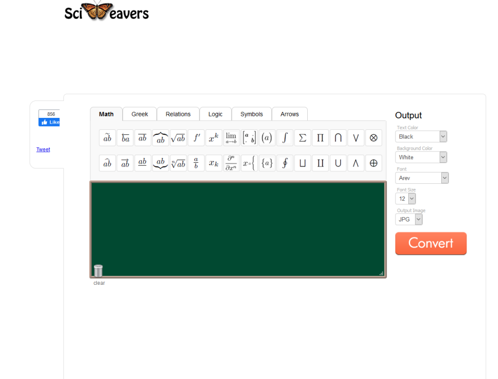Insert the fraction a over b symbol
The width and height of the screenshot is (498, 379).
pyautogui.click(x=196, y=163)
